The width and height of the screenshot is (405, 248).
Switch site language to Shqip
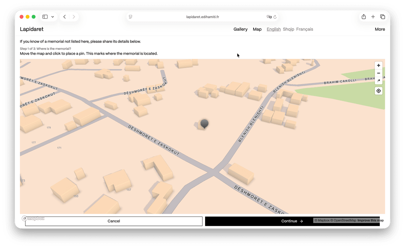point(288,29)
